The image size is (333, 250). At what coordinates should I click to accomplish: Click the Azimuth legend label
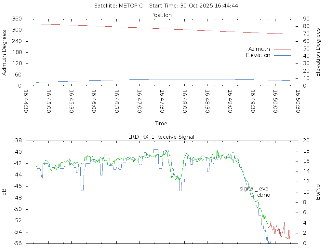tap(259, 49)
